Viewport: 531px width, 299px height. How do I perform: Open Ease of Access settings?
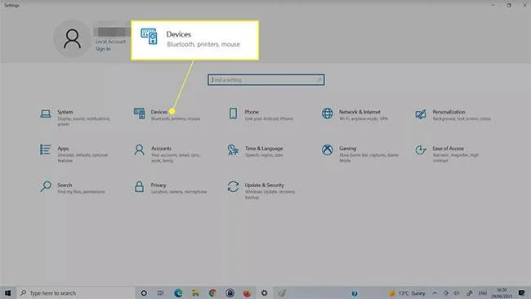pos(447,154)
